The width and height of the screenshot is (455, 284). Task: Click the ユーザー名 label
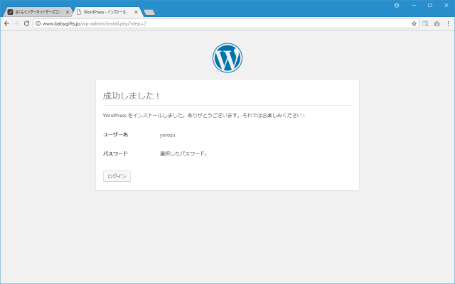pyautogui.click(x=115, y=134)
